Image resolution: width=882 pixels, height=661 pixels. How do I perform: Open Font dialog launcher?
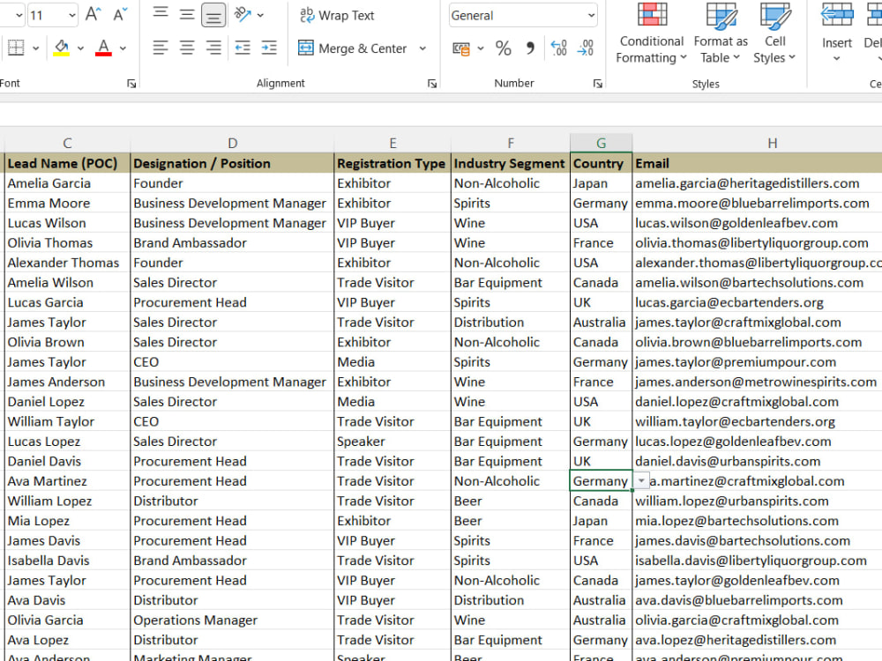pyautogui.click(x=131, y=84)
